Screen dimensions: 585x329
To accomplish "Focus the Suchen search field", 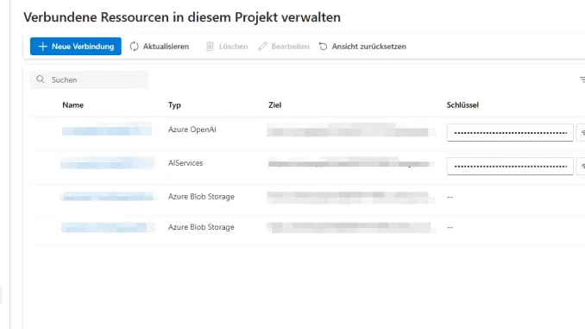I will [x=89, y=79].
